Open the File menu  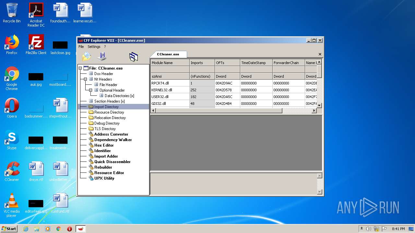click(81, 47)
